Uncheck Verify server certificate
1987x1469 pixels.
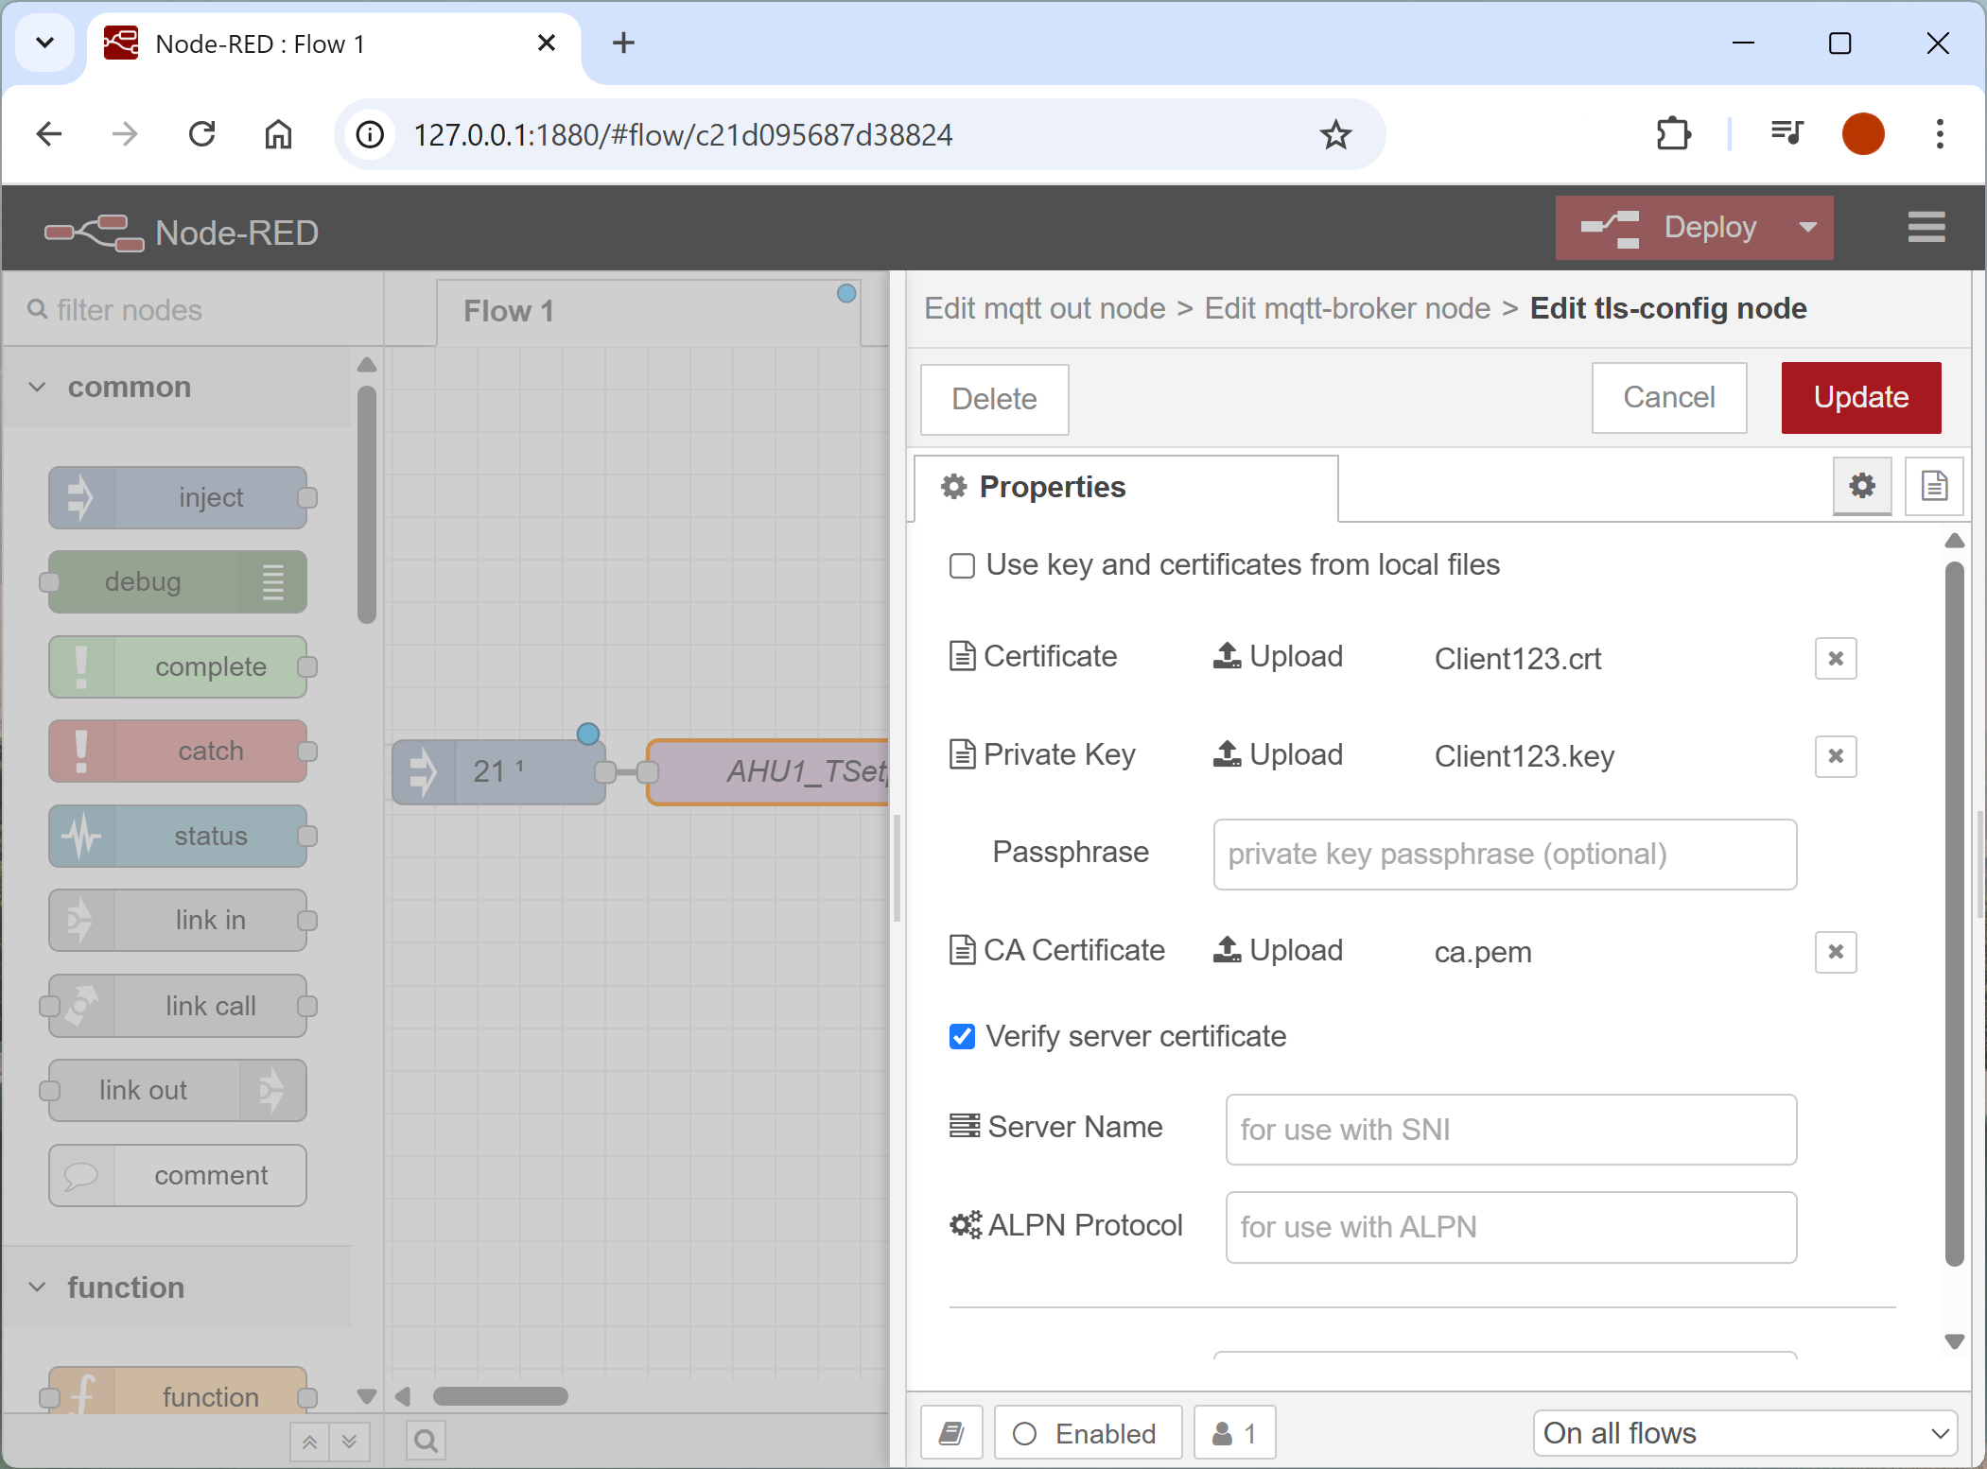[962, 1037]
